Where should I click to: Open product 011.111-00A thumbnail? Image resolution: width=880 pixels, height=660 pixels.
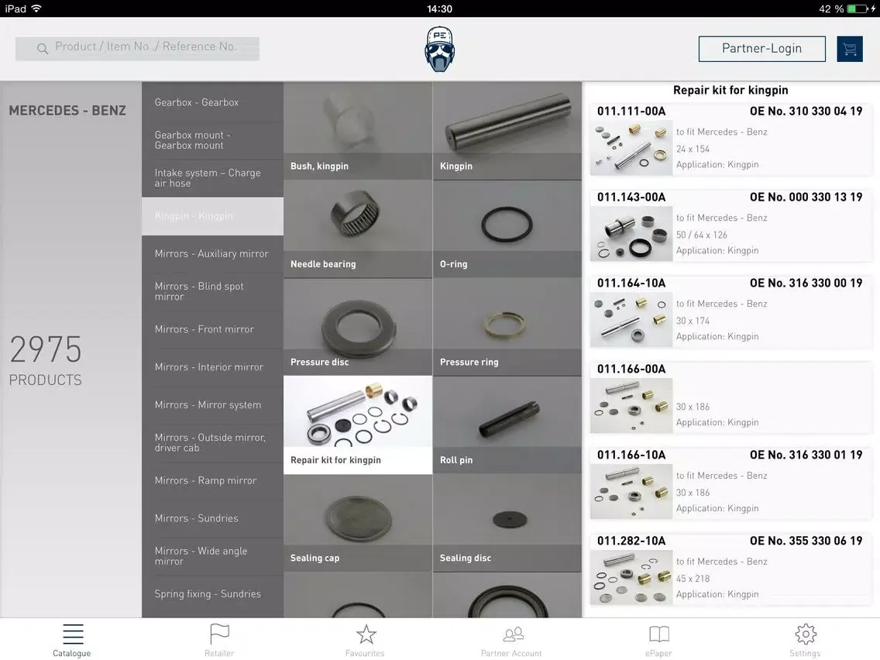pos(631,148)
